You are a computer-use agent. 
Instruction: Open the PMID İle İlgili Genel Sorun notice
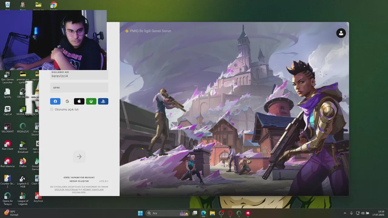pos(148,31)
